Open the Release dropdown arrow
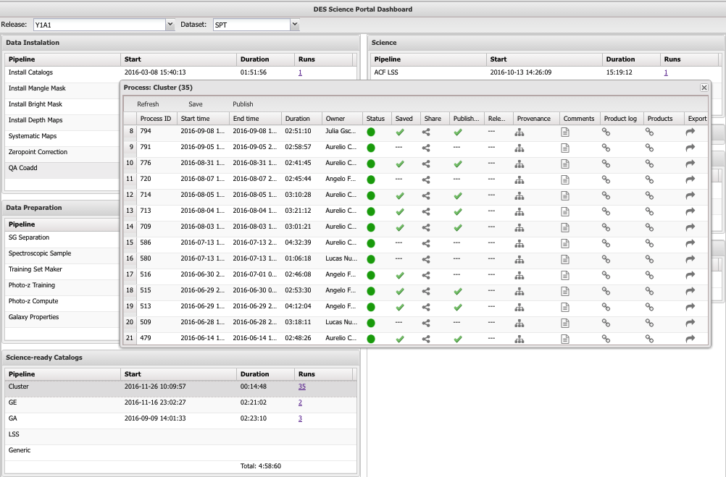The height and width of the screenshot is (477, 726). pos(170,25)
